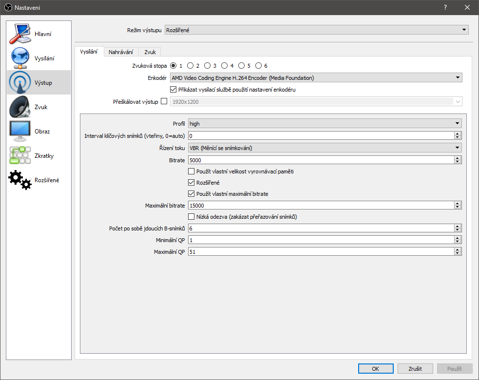Open the Zkratky keyboard icon
This screenshot has width=479, height=380.
coord(20,155)
